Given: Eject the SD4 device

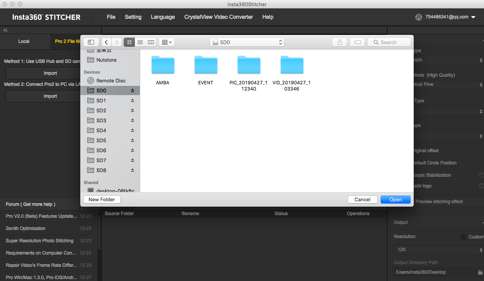Looking at the screenshot, I should tap(133, 130).
